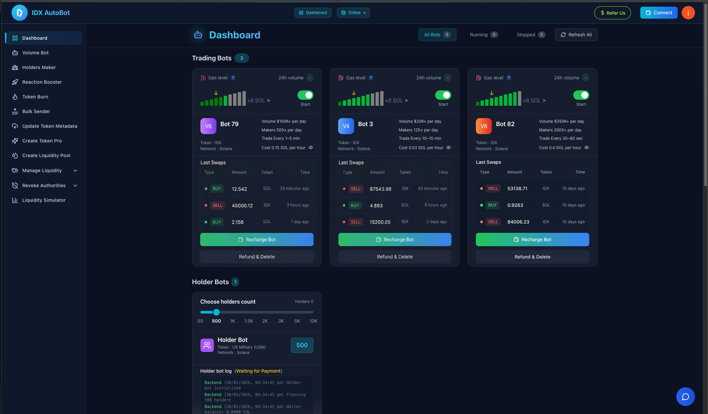The height and width of the screenshot is (414, 708).
Task: Click eye icon for Bot 79 cost
Action: point(311,147)
